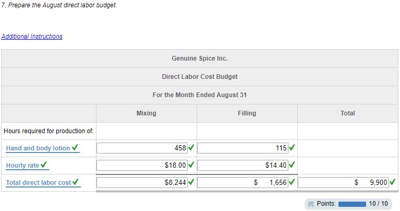Image resolution: width=400 pixels, height=211 pixels.
Task: Open the Additional Instructions link
Action: tap(32, 37)
